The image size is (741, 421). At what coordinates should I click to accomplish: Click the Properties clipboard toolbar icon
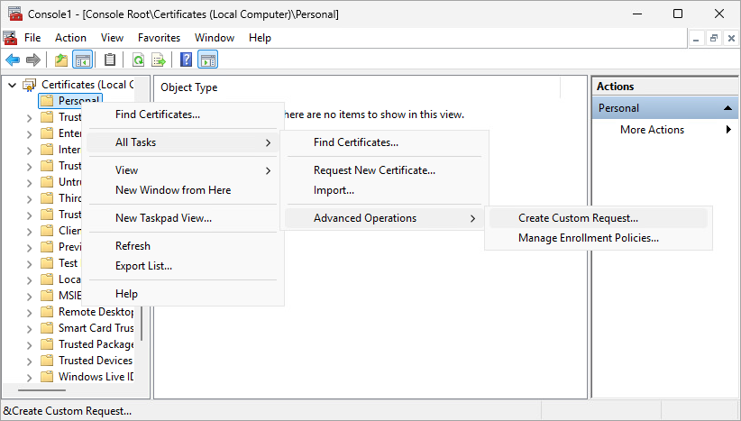click(x=110, y=60)
